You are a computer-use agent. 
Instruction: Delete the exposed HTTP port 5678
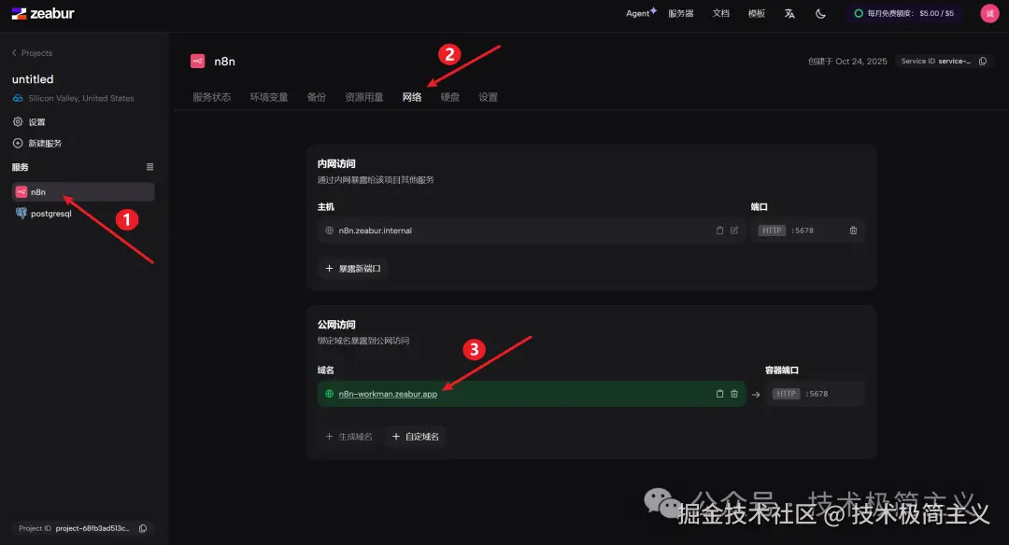click(853, 231)
